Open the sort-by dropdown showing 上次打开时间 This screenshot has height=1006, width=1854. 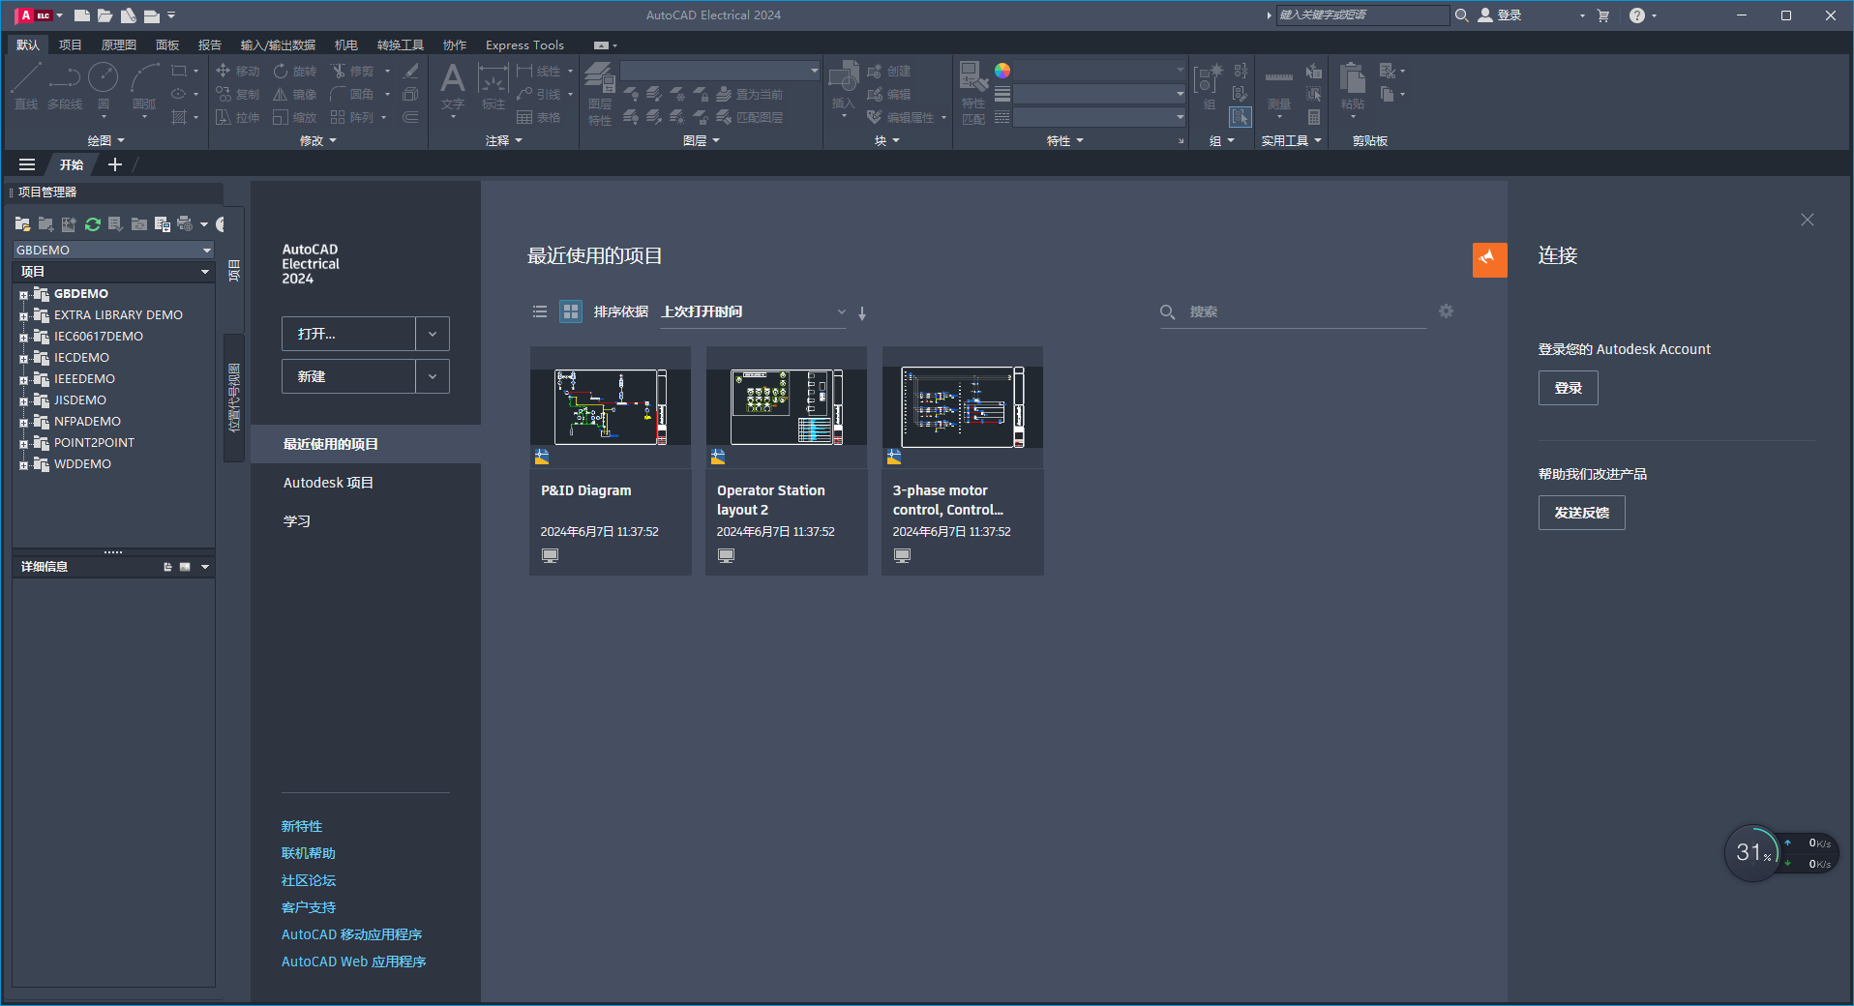[840, 311]
